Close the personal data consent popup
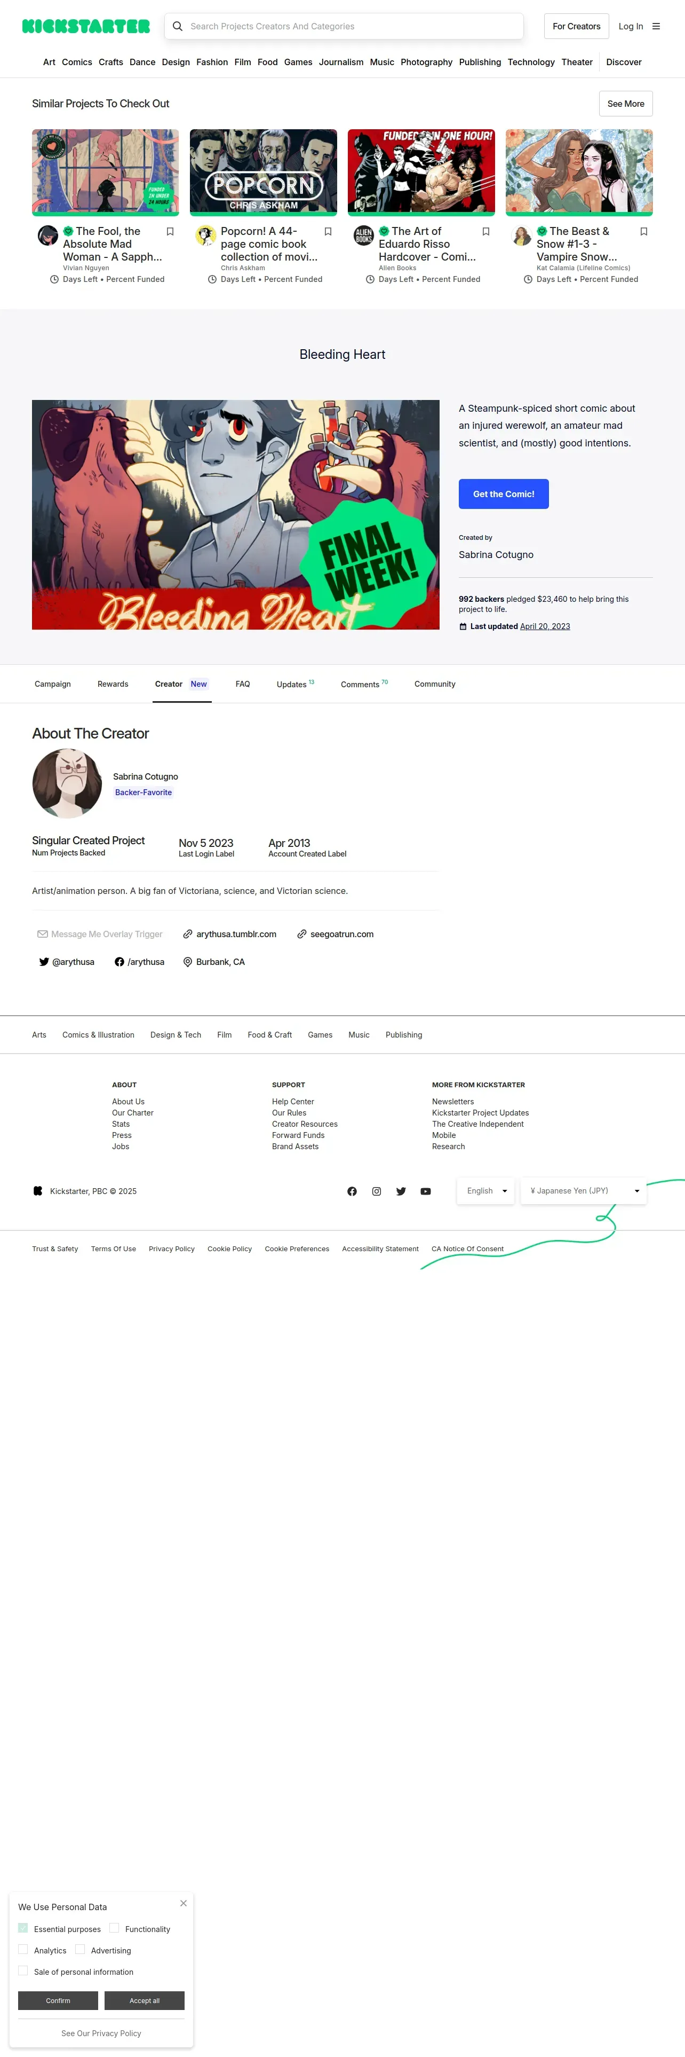The width and height of the screenshot is (685, 2057). (184, 1904)
